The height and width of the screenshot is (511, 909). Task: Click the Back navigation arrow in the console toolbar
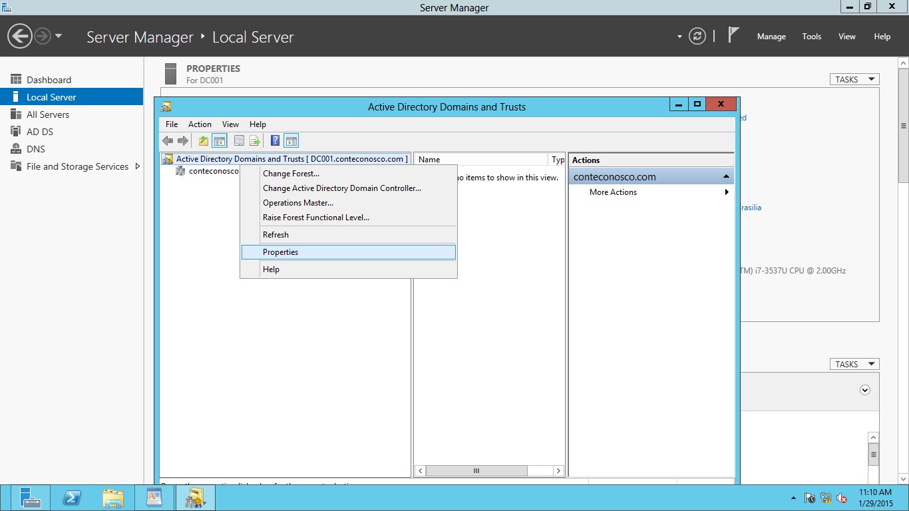pos(168,140)
